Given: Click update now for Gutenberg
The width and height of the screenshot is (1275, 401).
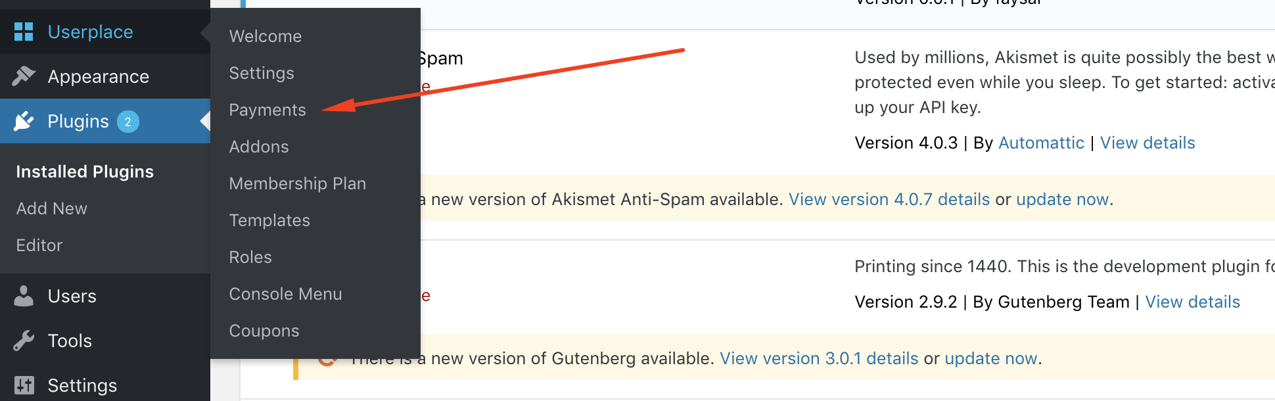Looking at the screenshot, I should [x=991, y=358].
